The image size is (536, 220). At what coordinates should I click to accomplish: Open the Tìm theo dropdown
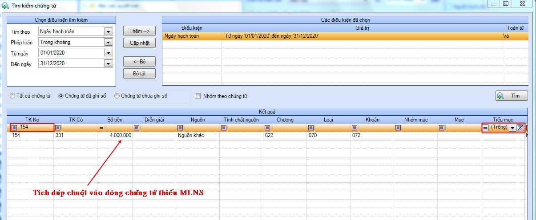tap(108, 31)
